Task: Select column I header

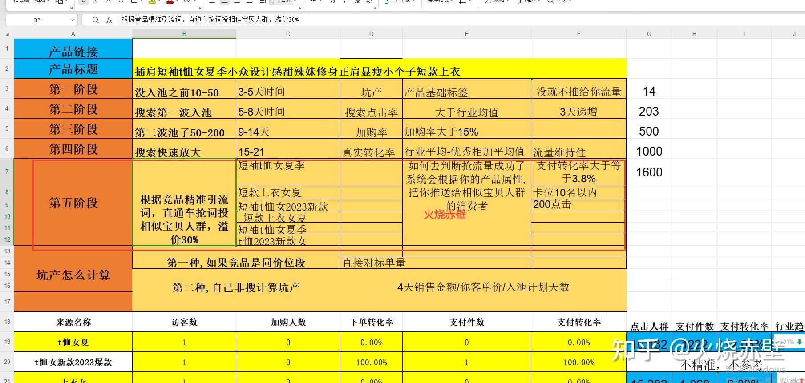Action: point(744,34)
